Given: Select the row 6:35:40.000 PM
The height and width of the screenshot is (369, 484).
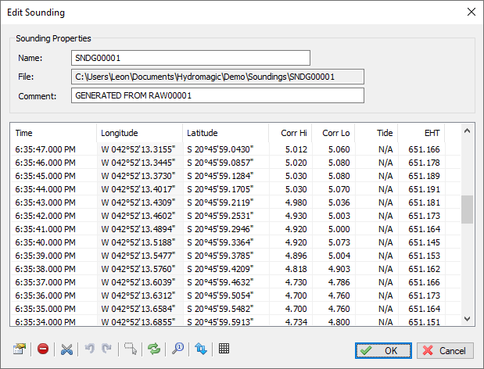Looking at the screenshot, I should click(235, 242).
